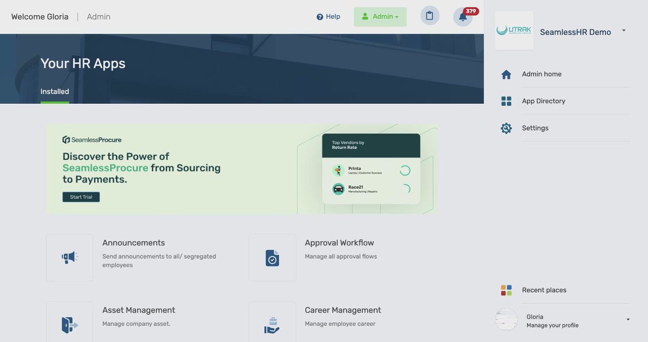Screen dimensions: 648x342
Task: Open the Announcements app
Action: [134, 243]
